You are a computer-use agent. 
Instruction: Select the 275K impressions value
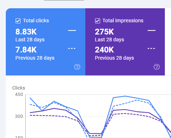coord(104,32)
